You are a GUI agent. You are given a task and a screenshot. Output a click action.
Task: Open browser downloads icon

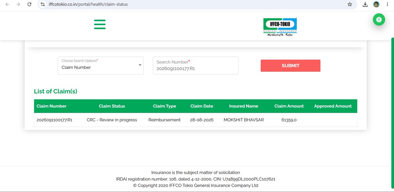pyautogui.click(x=365, y=4)
